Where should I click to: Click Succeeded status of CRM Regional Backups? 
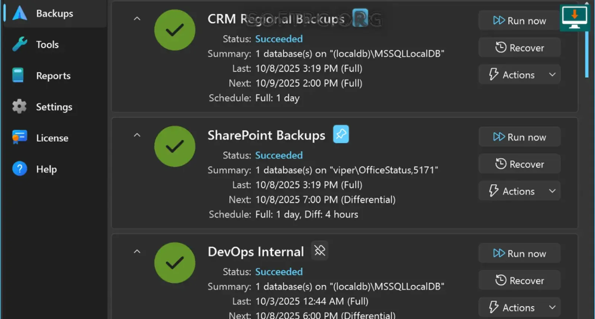pos(279,39)
